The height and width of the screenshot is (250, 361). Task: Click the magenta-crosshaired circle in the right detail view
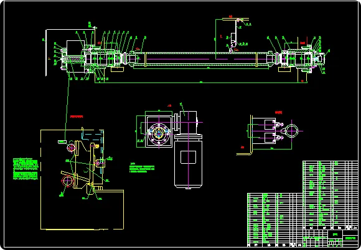[292, 131]
